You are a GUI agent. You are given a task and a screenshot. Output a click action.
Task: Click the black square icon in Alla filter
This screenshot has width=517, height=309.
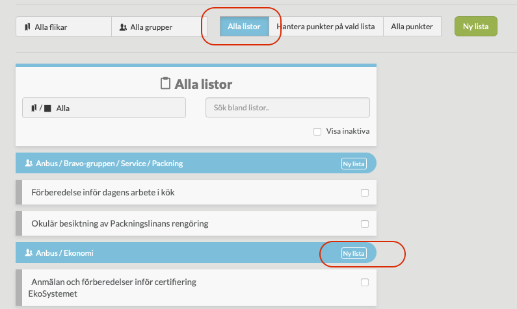point(47,108)
